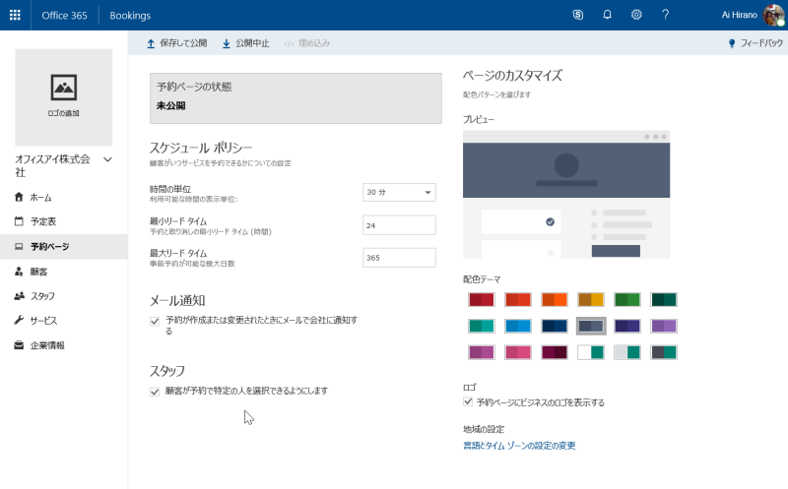Click the 保存して公開 button

coord(177,43)
